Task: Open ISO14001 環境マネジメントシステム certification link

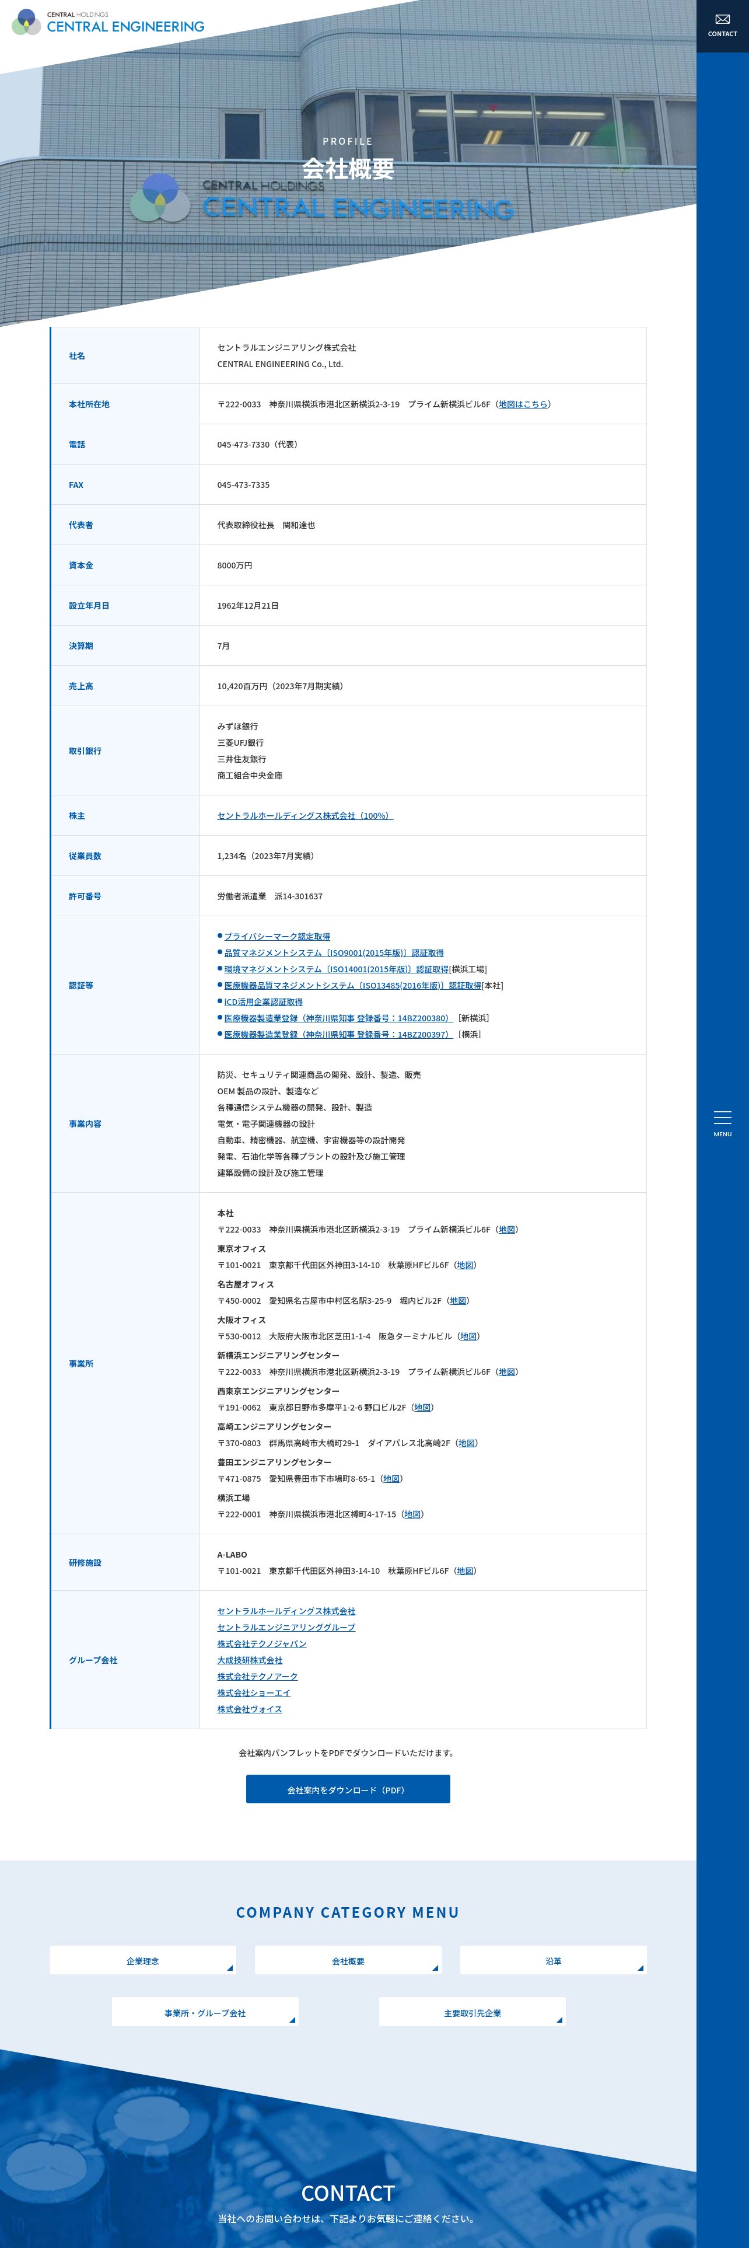Action: coord(337,969)
